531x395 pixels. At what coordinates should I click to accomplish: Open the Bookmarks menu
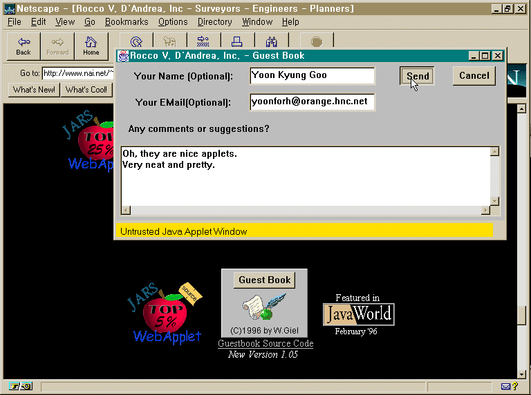click(127, 22)
